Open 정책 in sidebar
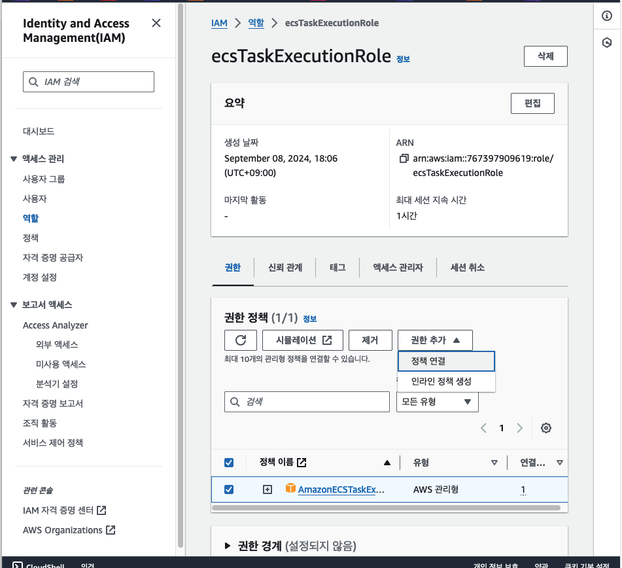622x568 pixels. tap(31, 238)
